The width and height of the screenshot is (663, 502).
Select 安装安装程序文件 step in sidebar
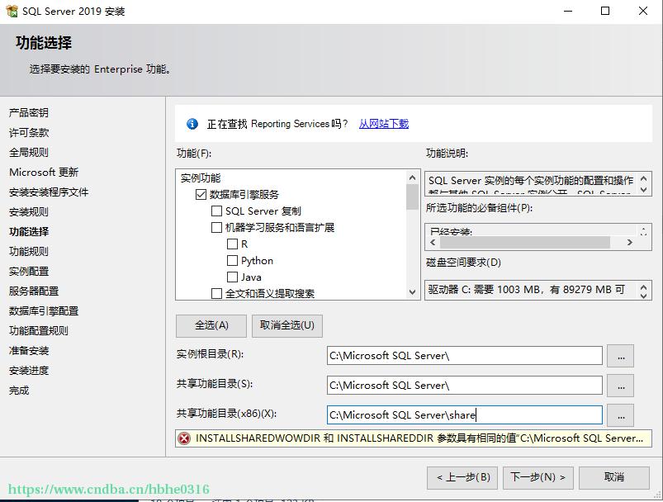[x=49, y=192]
